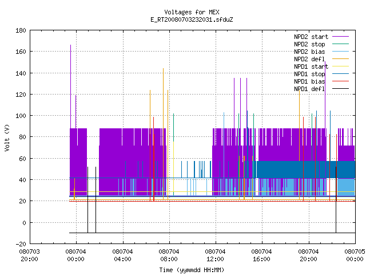Click the x-axis label 080704 12:00

(x=215, y=256)
